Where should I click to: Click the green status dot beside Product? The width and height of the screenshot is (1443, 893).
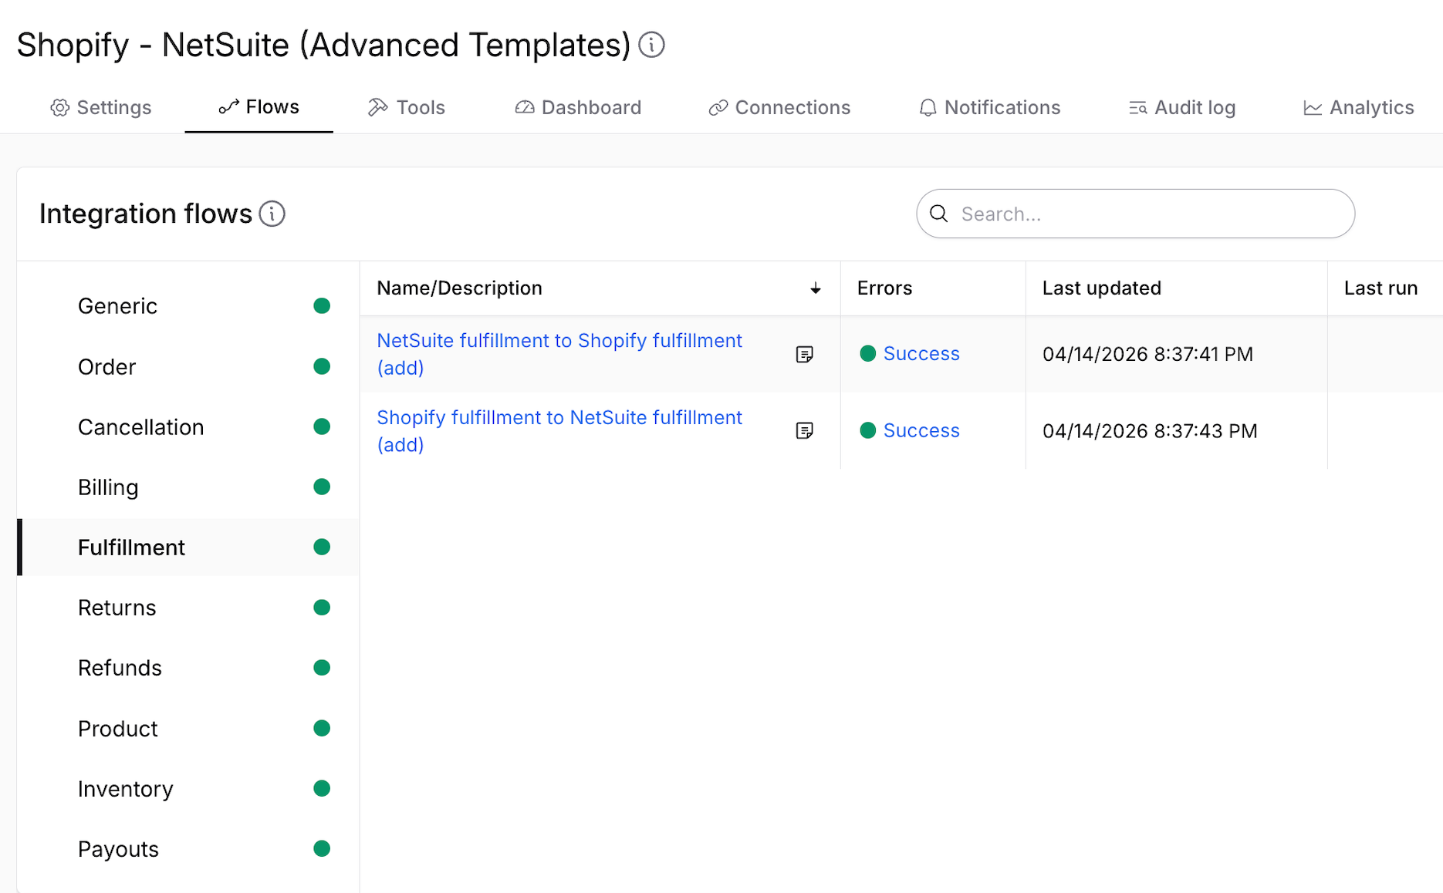pyautogui.click(x=322, y=728)
